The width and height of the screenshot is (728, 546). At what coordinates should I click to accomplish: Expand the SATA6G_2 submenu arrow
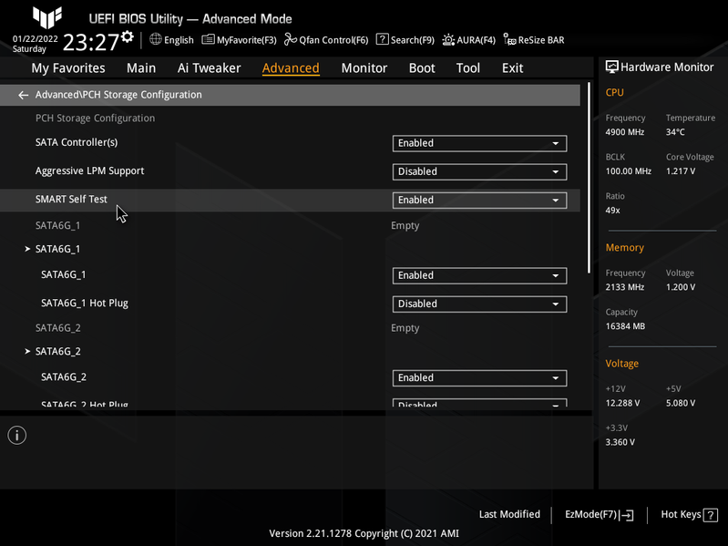point(27,352)
